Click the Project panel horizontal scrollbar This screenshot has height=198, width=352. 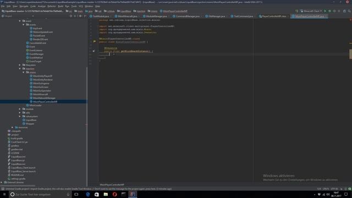click(18, 185)
